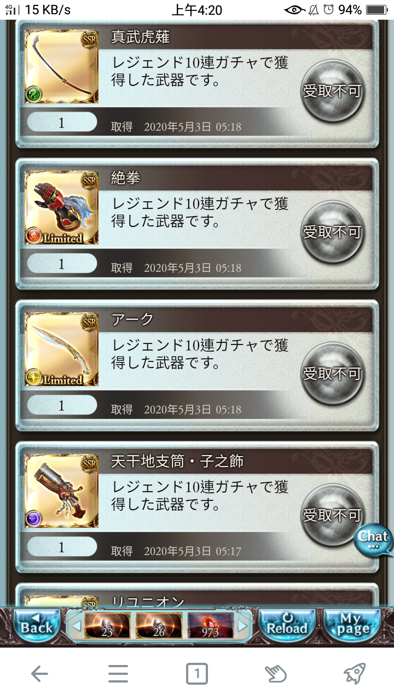The image size is (394, 700).
Task: Go Back using the bottom bar
Action: point(37,626)
